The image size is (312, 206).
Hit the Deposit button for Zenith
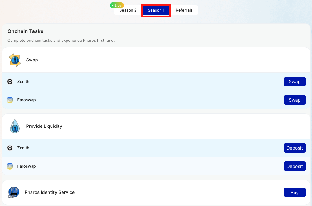click(x=295, y=148)
